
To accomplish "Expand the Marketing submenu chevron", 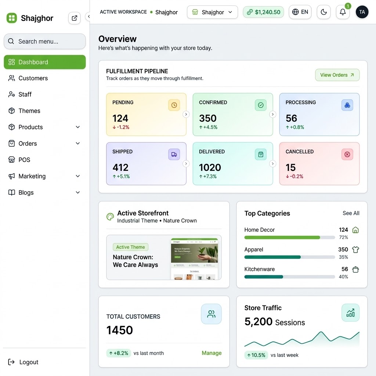I will click(x=78, y=176).
